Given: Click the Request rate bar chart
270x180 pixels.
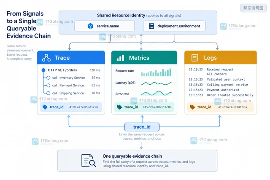Looking at the screenshot, I should click(x=156, y=72).
